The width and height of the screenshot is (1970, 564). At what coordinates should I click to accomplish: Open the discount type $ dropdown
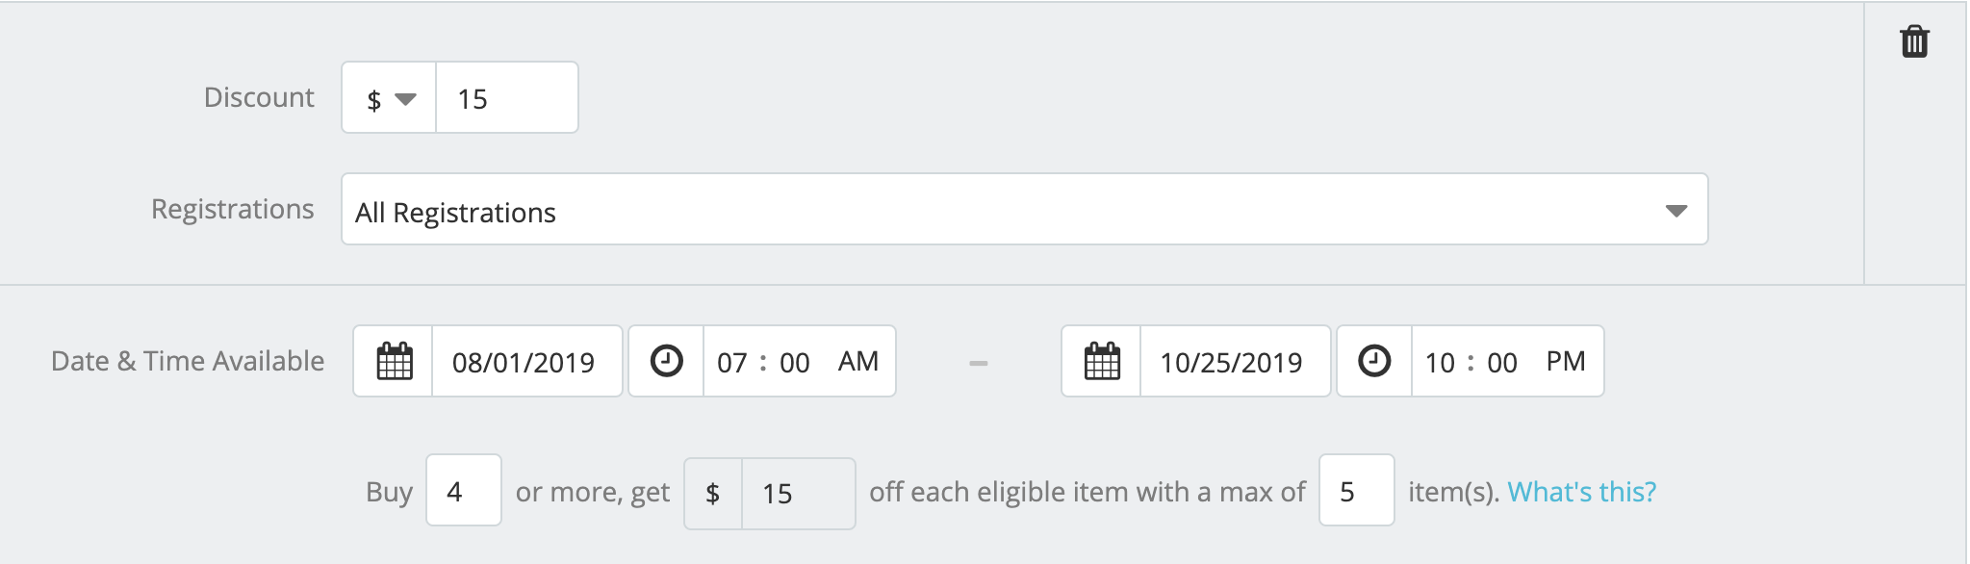tap(390, 98)
